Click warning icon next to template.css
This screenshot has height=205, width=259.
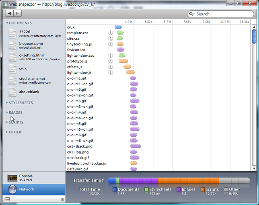[x=110, y=33]
